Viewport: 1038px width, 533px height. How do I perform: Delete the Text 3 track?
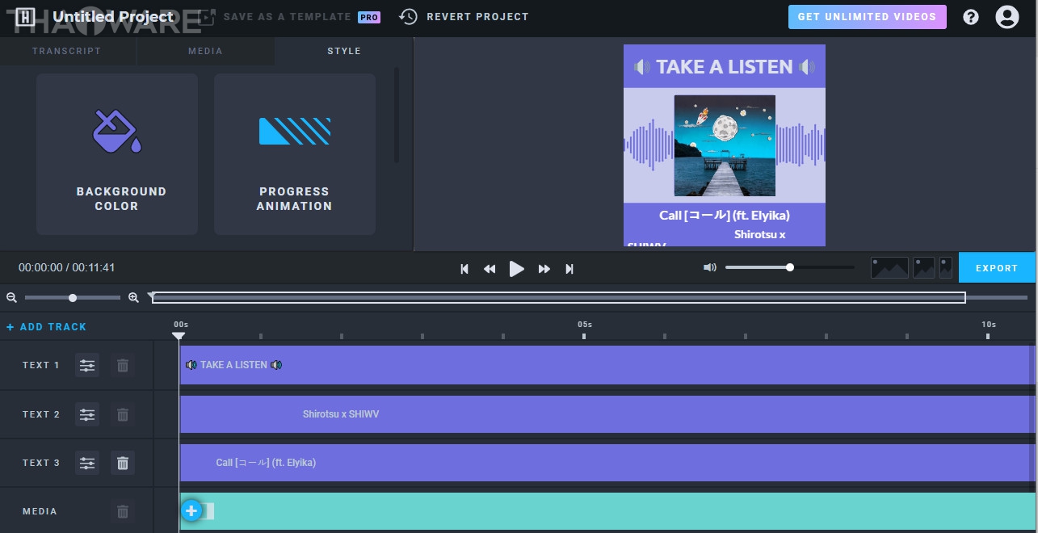pyautogui.click(x=123, y=463)
